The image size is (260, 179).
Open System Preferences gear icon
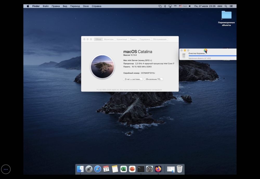pos(149,169)
